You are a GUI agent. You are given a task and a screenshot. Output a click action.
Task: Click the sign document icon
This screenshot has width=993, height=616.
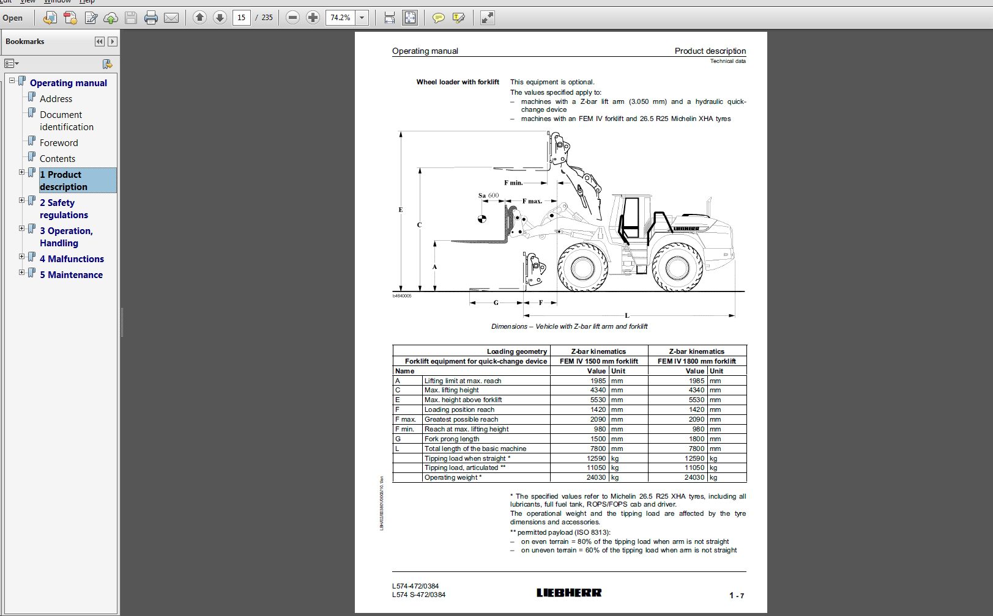[91, 18]
